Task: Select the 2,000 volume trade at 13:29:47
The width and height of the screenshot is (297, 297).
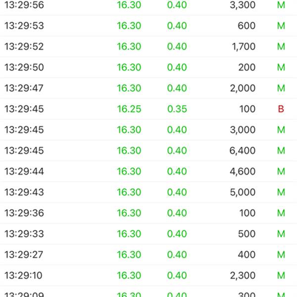Action: (148, 88)
